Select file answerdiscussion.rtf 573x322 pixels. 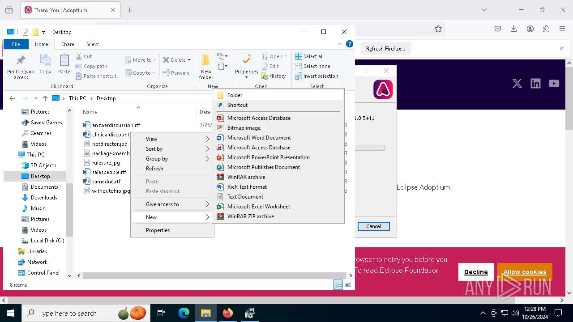click(x=116, y=125)
